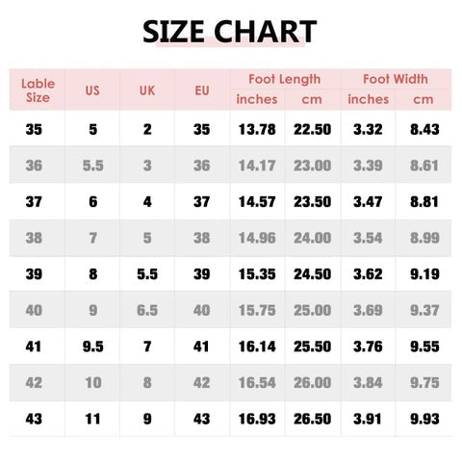Screen dimensions: 462x462
Task: Click foot width 8.81 cm cell
Action: 424,202
